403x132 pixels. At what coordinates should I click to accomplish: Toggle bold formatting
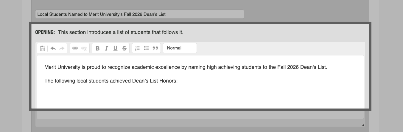pyautogui.click(x=97, y=48)
